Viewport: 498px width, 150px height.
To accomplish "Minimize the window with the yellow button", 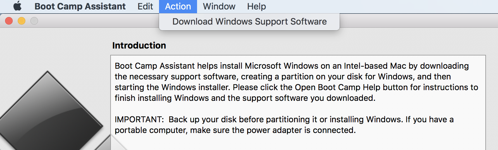I will pos(22,21).
